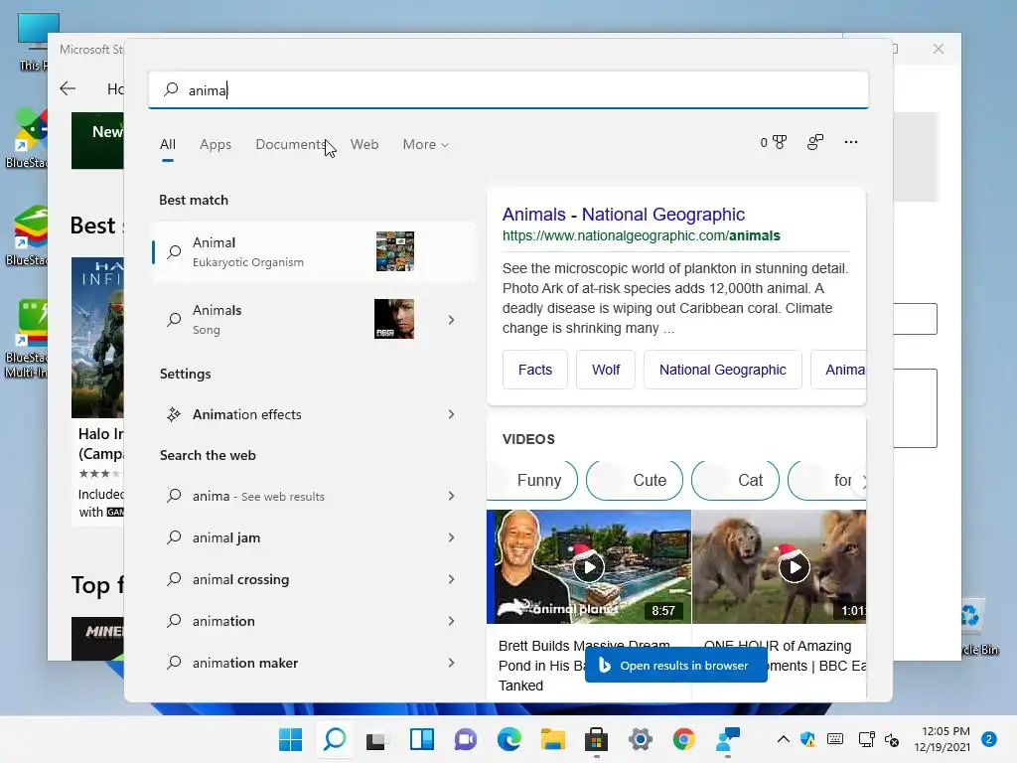Filter videos by Funny

[533, 480]
